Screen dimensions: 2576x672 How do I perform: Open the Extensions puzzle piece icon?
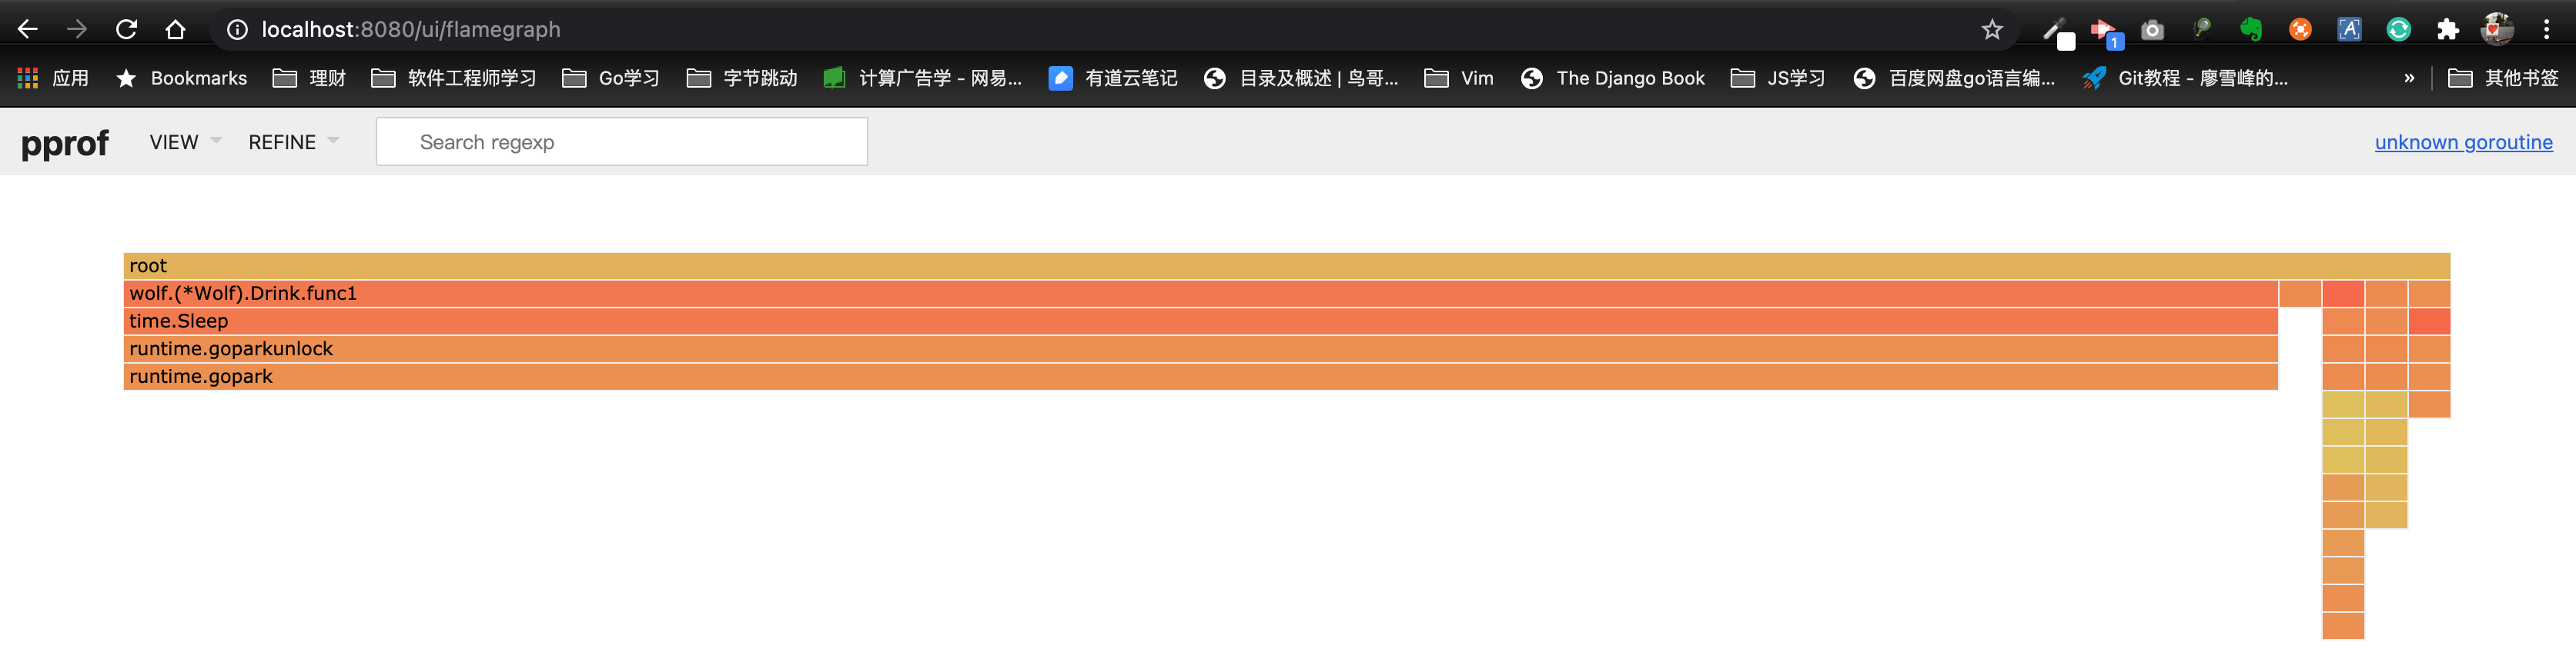2447,29
